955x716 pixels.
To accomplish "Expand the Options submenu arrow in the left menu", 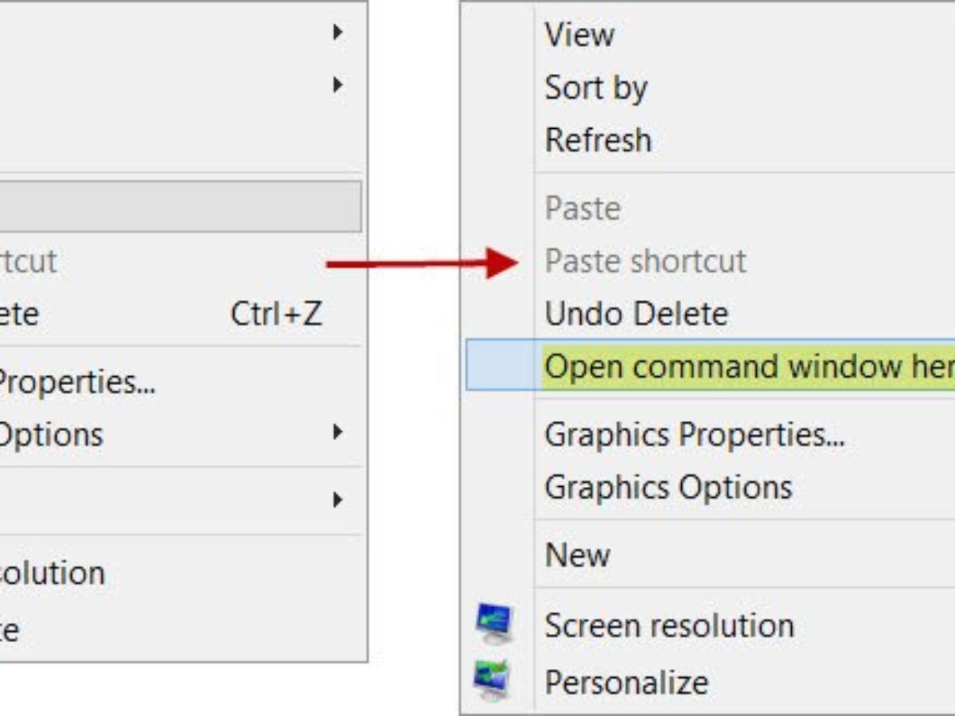I will [x=338, y=433].
